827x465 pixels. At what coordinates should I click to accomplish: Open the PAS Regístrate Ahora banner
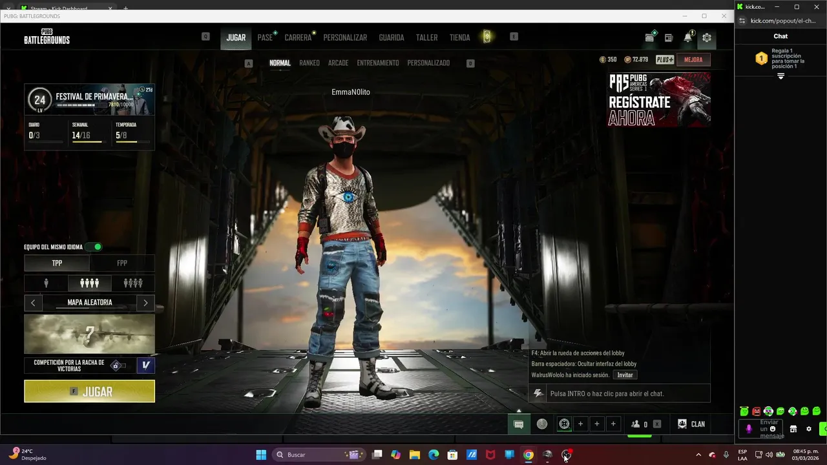(x=659, y=99)
